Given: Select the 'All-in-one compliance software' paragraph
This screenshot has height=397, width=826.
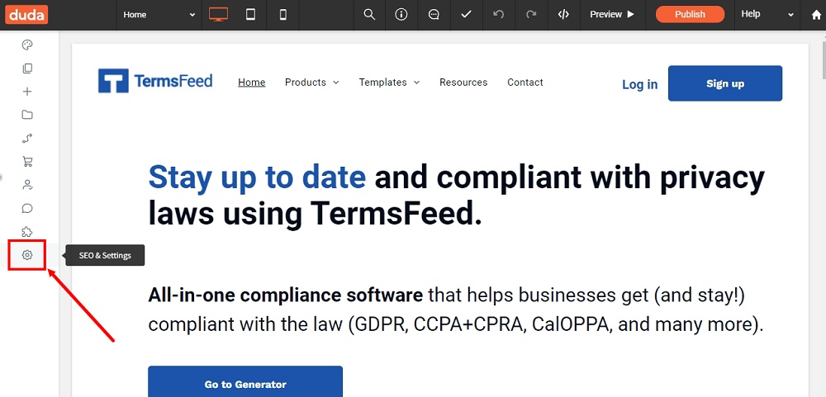Looking at the screenshot, I should click(x=456, y=310).
